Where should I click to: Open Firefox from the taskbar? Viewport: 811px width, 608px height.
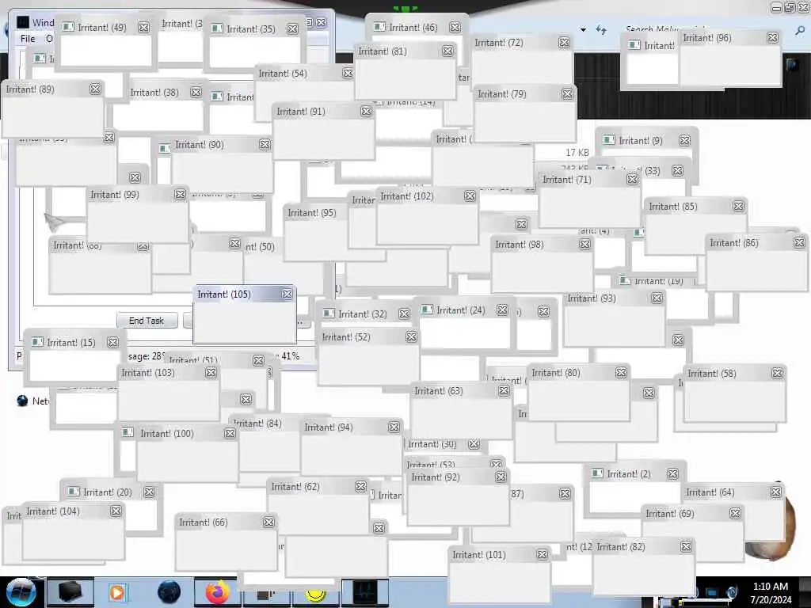(x=218, y=592)
